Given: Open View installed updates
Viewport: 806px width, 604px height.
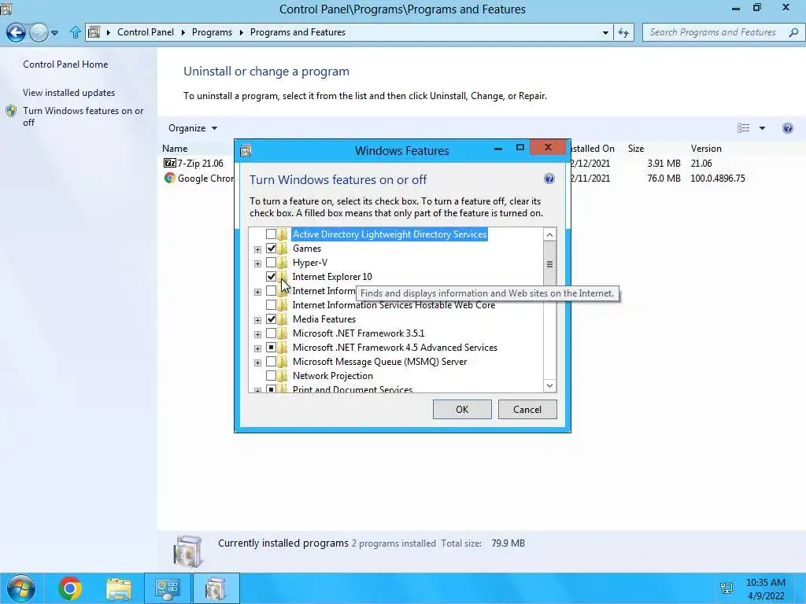Looking at the screenshot, I should (x=69, y=93).
